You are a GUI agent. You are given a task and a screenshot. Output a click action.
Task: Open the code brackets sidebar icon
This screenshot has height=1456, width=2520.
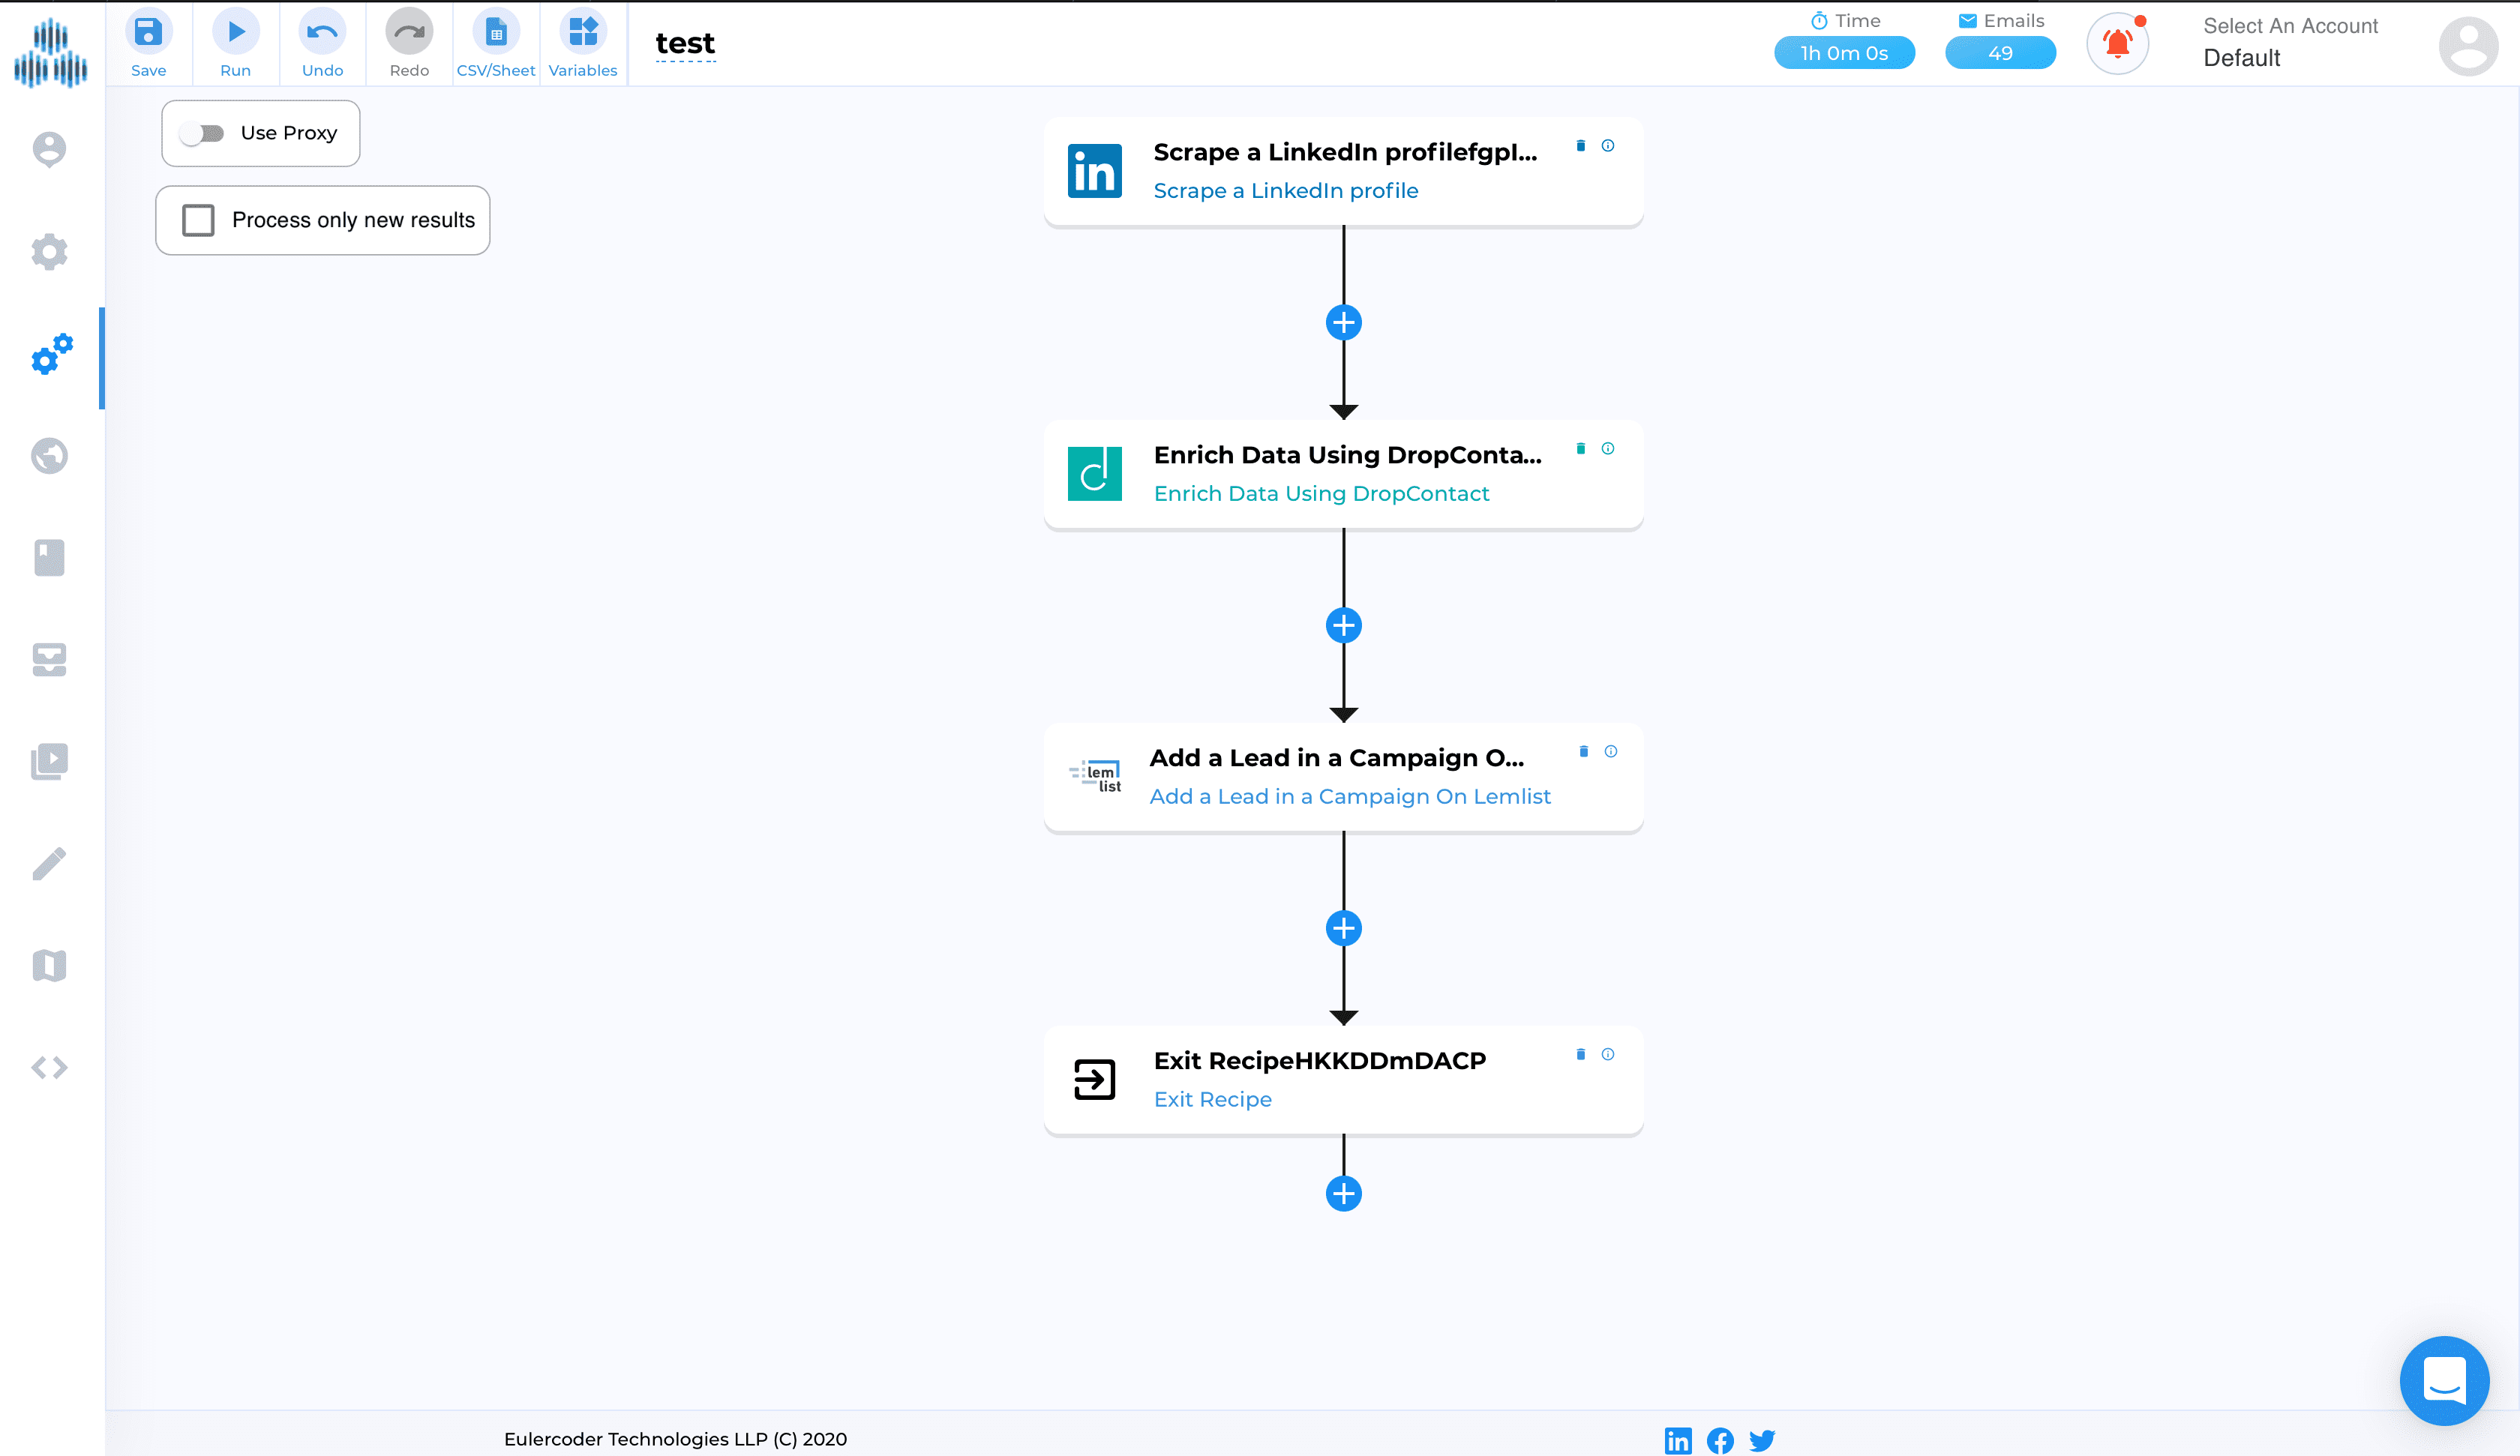[49, 1068]
